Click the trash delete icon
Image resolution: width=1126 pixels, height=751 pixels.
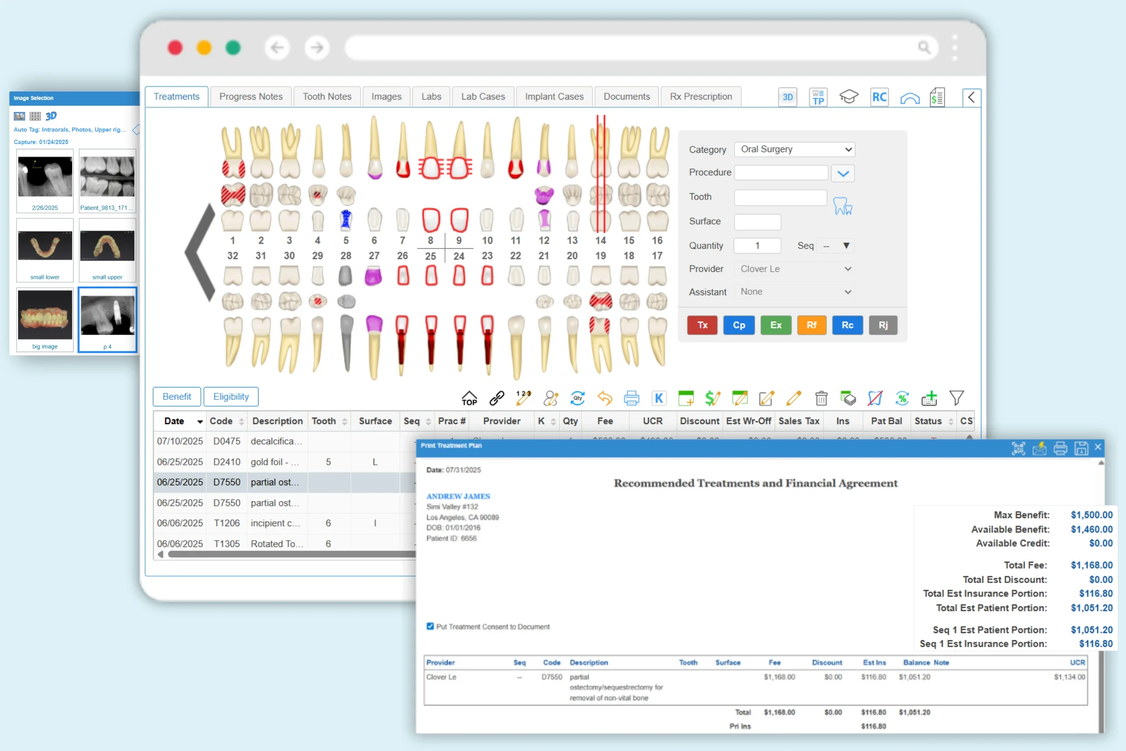[821, 397]
